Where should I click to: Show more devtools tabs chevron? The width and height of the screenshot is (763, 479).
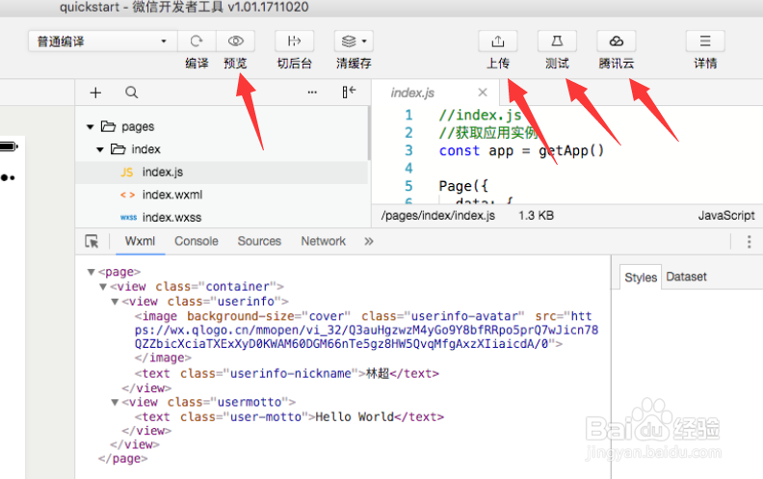(369, 242)
